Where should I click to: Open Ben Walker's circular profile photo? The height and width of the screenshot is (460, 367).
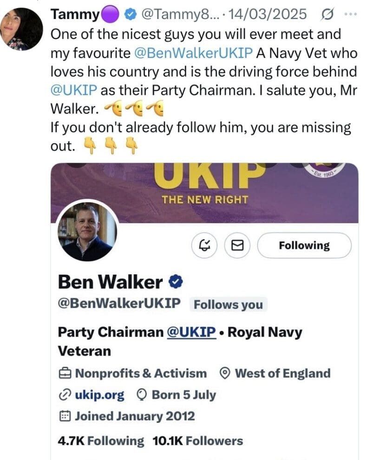87,230
